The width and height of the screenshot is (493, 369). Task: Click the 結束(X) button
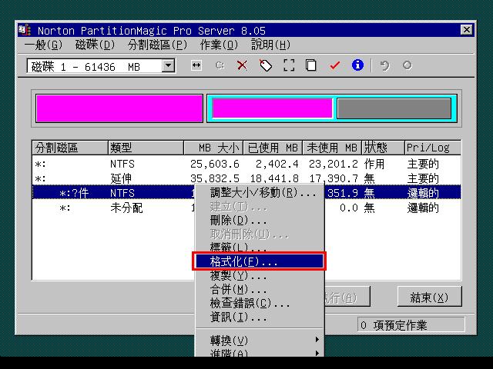coord(430,297)
